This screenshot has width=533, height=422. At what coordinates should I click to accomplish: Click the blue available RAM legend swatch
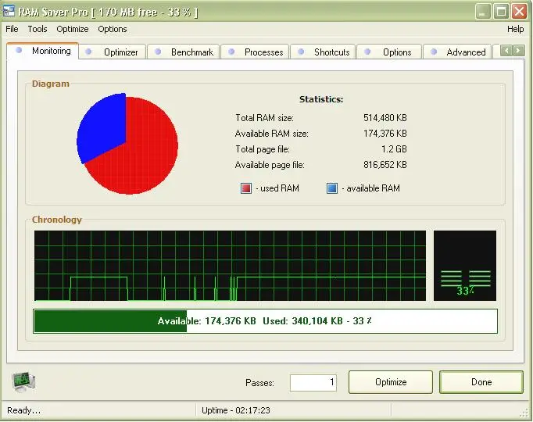332,188
